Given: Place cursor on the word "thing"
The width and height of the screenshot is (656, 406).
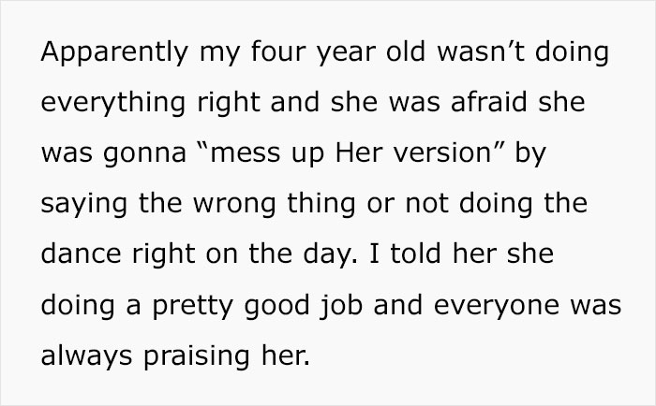Looking at the screenshot, I should coord(321,205).
